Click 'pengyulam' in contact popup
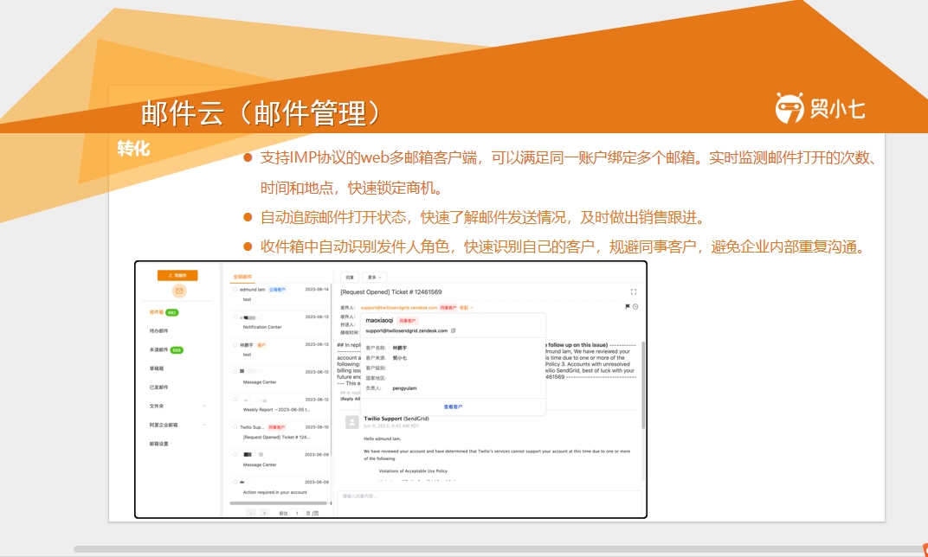The height and width of the screenshot is (557, 928). click(x=404, y=388)
